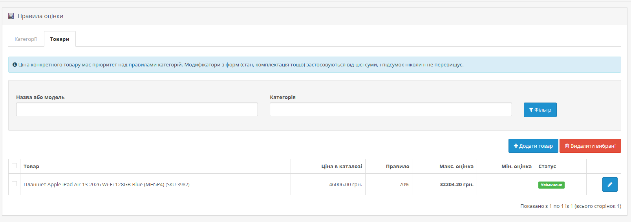Viewport: 631px width, 222px height.
Task: Click the calculator icon beside Правила оцінки
Action: click(x=11, y=16)
